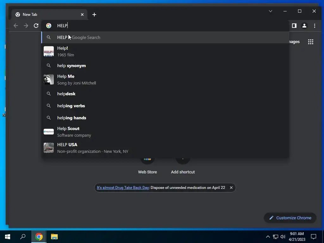
Task: Open the Google apps grid
Action: 311,42
